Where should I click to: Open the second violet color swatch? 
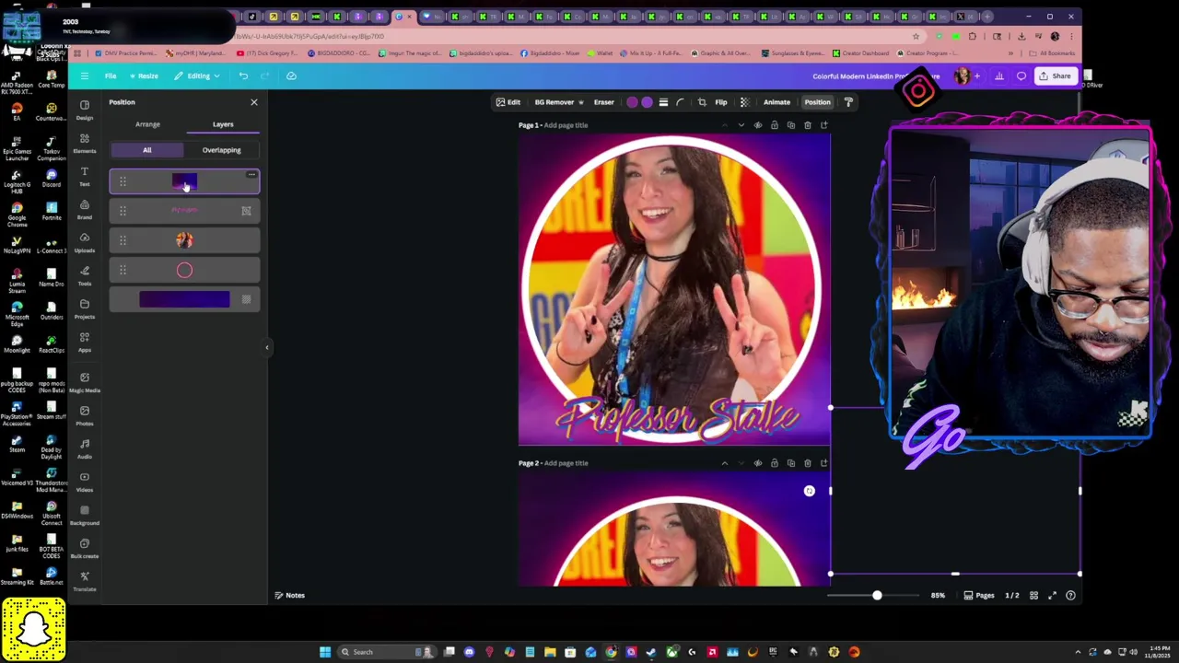tap(647, 102)
